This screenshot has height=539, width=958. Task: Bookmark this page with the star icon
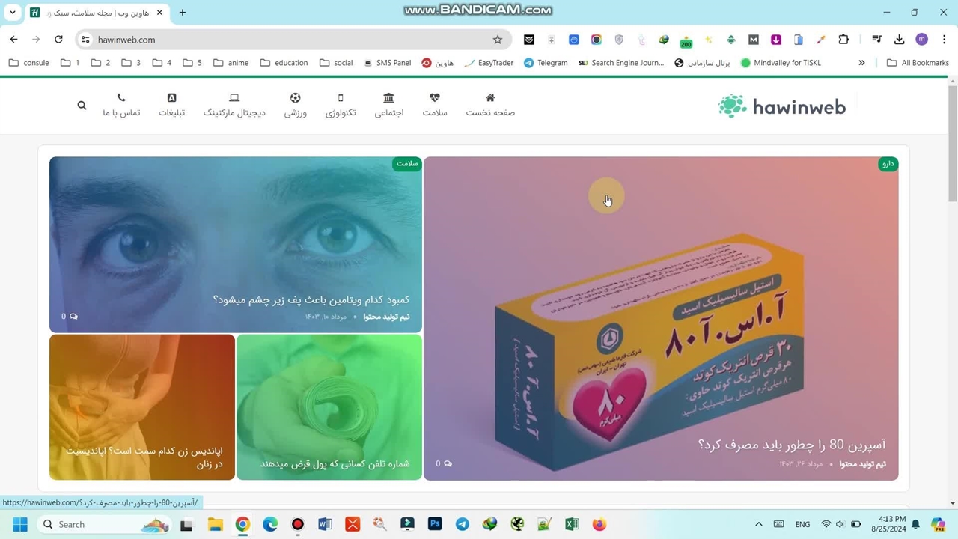pyautogui.click(x=498, y=40)
